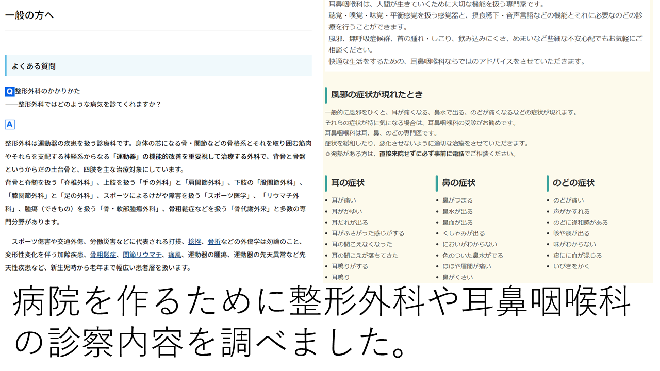
Task: Click the 耳の聞こえなくなった item
Action: click(x=361, y=244)
